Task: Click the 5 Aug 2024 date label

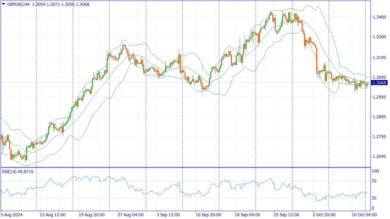Action: [x=12, y=215]
